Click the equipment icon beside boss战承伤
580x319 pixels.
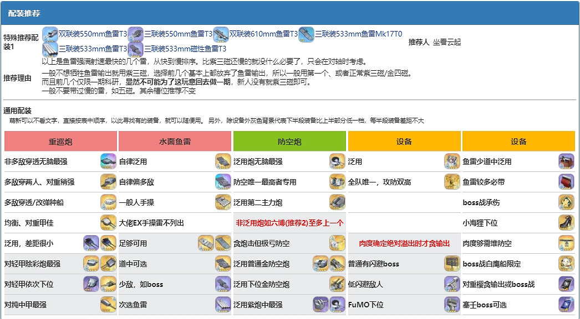[x=566, y=203]
